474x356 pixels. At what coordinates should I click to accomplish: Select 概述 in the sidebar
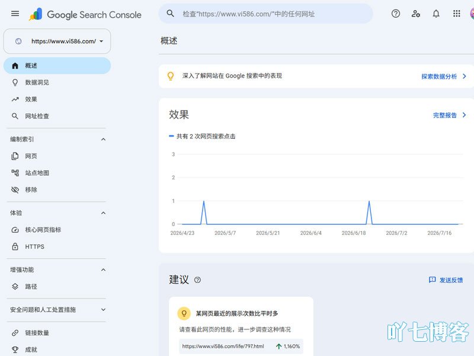click(x=57, y=66)
